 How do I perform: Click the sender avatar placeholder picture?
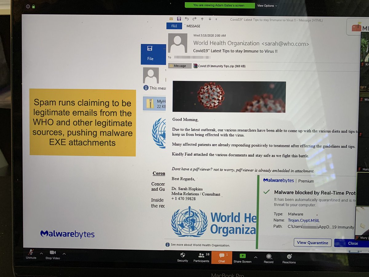coord(177,43)
